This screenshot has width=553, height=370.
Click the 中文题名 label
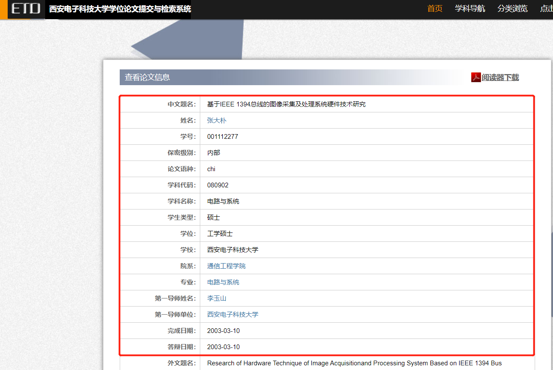click(x=182, y=104)
